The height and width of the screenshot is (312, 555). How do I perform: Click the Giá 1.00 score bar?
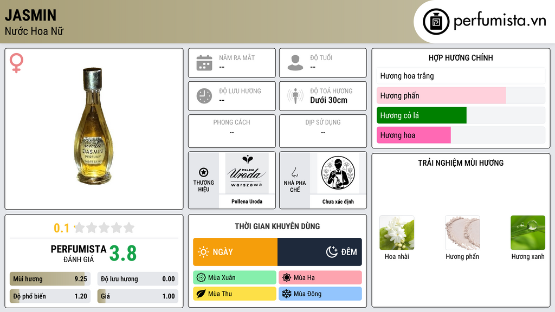tap(138, 296)
